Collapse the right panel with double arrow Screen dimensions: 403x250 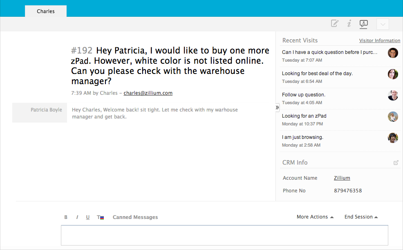tap(277, 107)
